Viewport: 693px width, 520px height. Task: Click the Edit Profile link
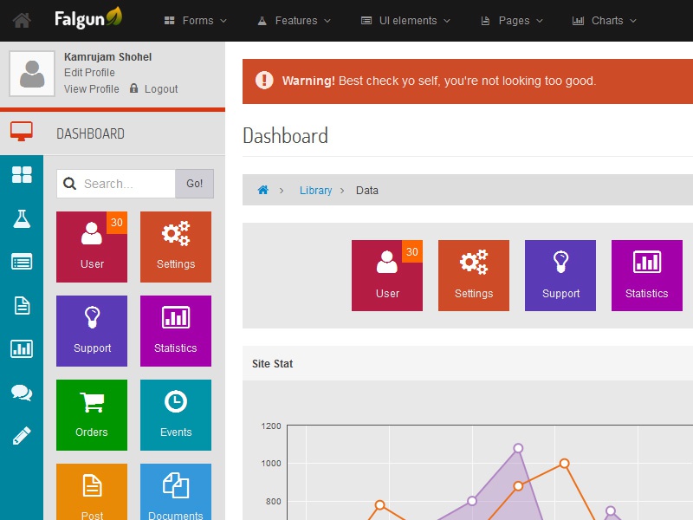click(x=89, y=73)
